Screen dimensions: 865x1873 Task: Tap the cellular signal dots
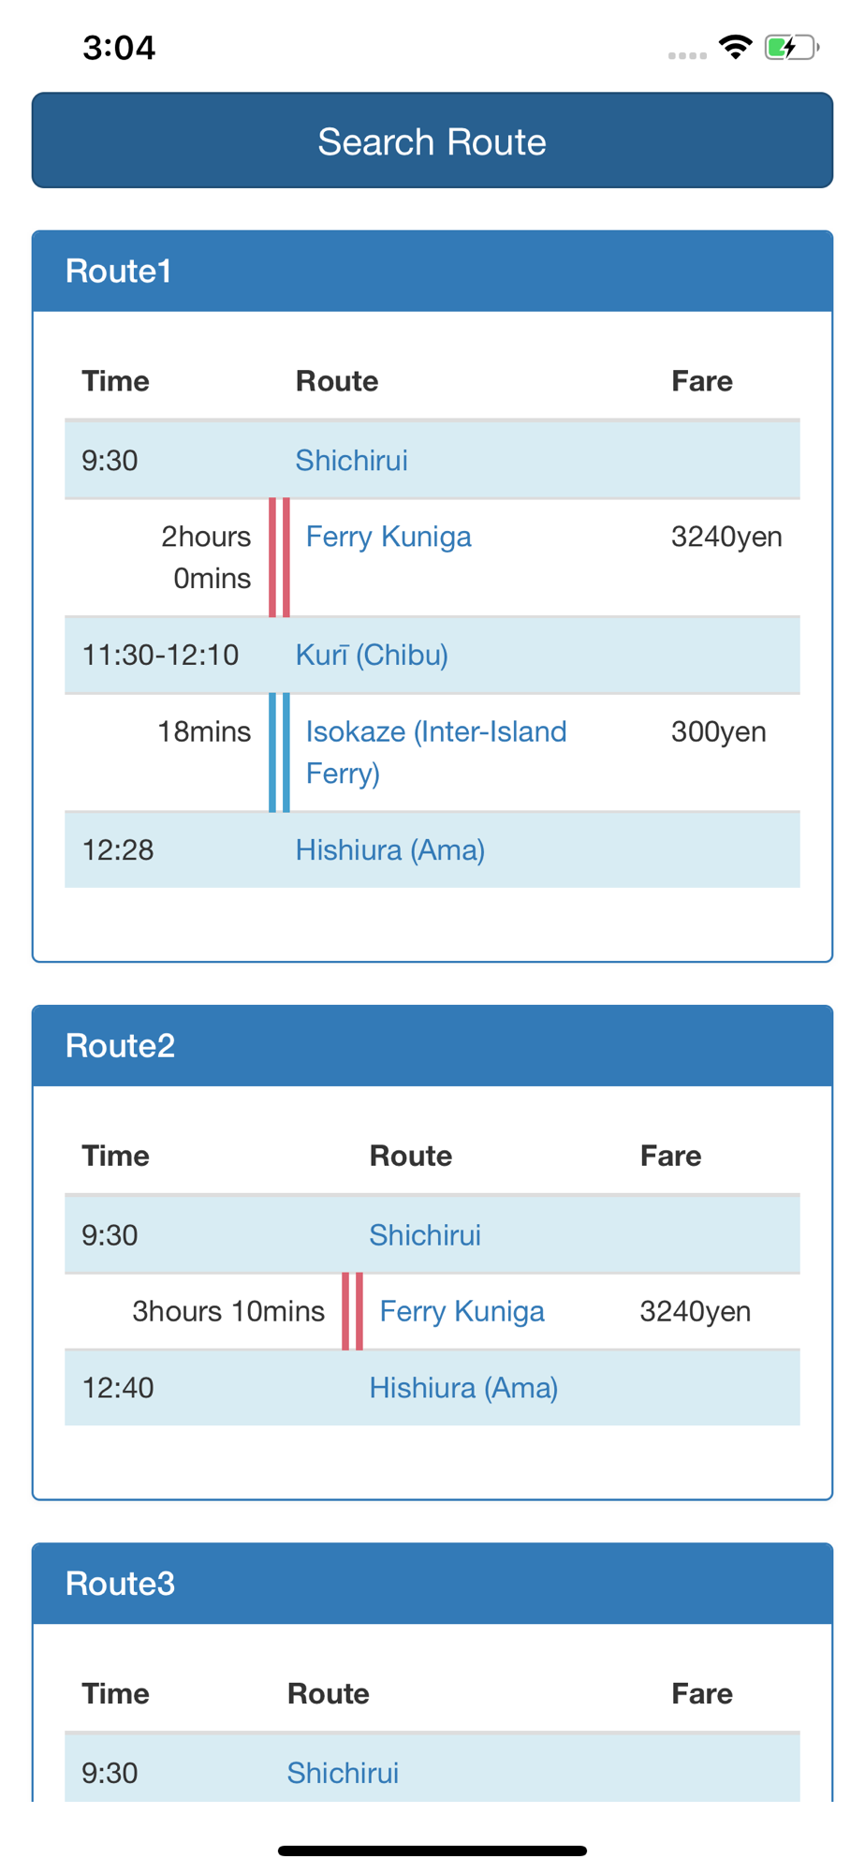click(687, 55)
